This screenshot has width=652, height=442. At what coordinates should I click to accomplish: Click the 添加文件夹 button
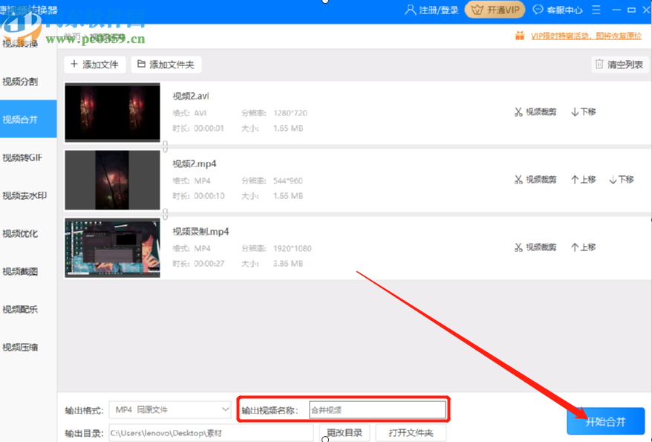point(166,65)
